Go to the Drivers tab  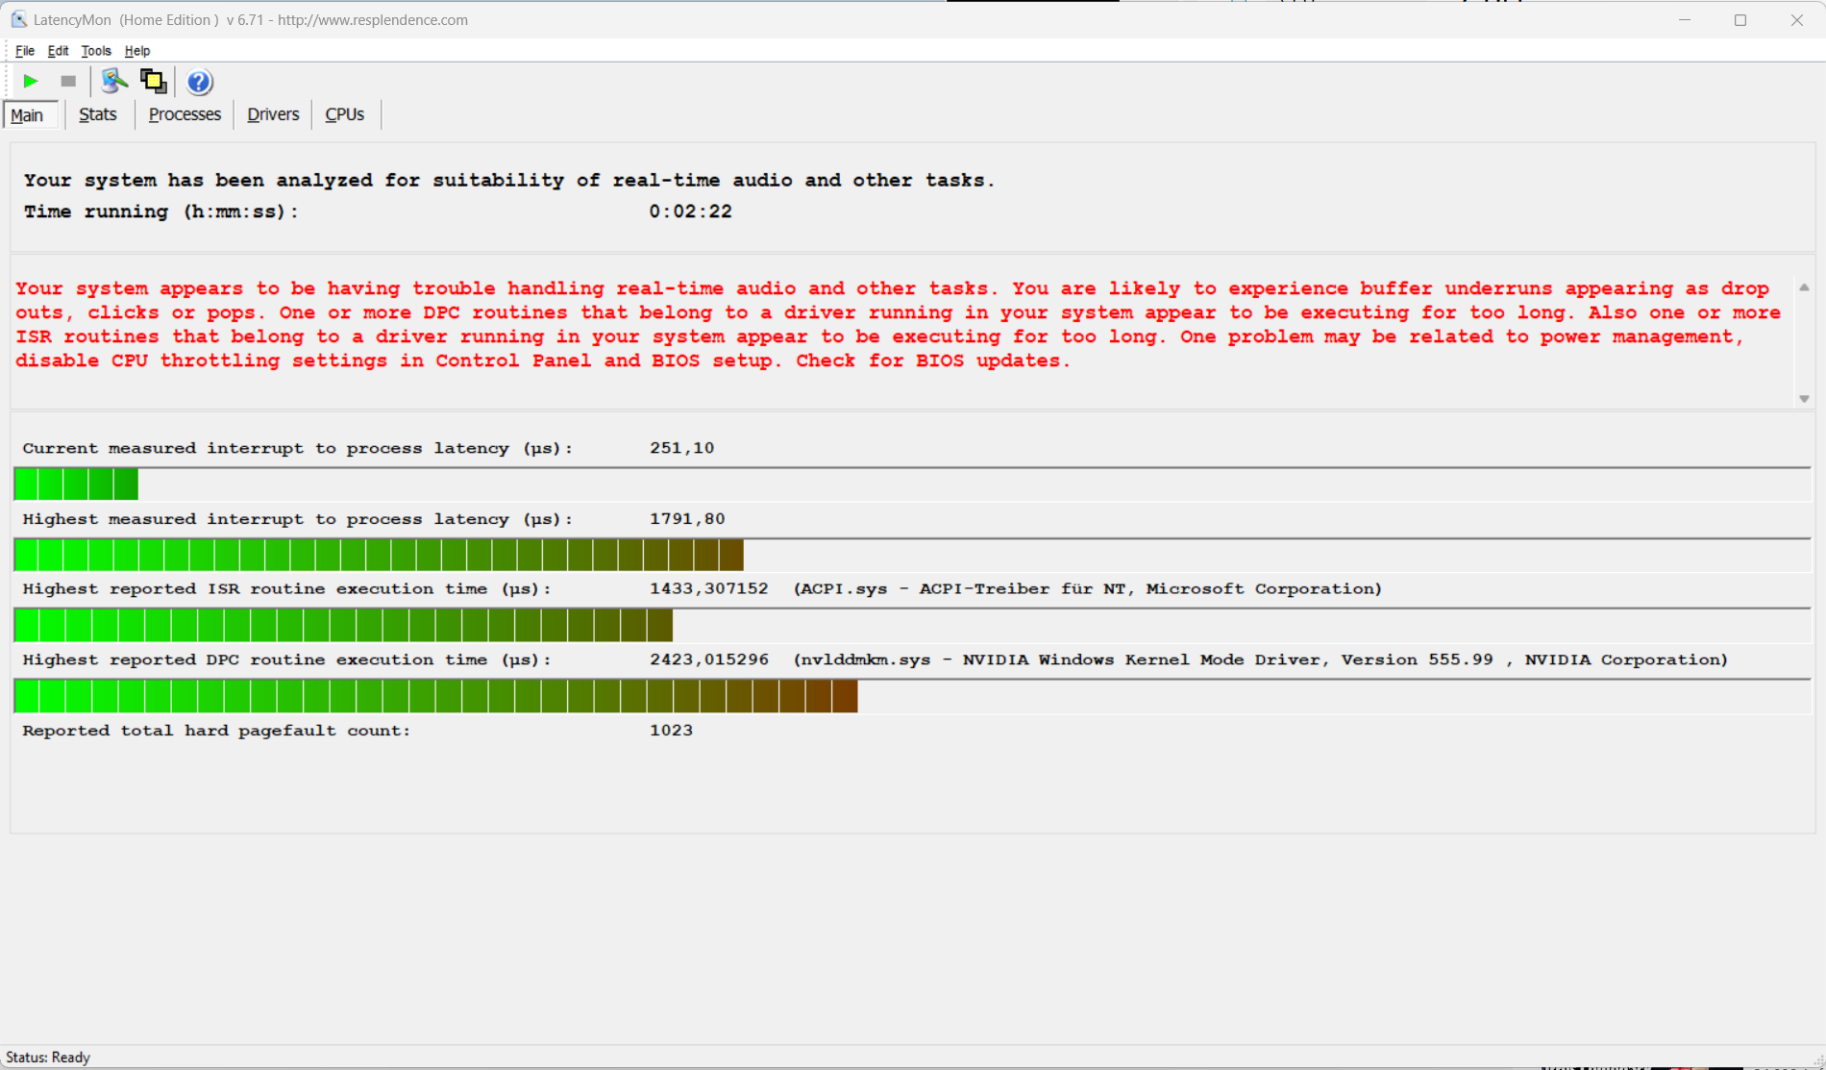coord(273,114)
